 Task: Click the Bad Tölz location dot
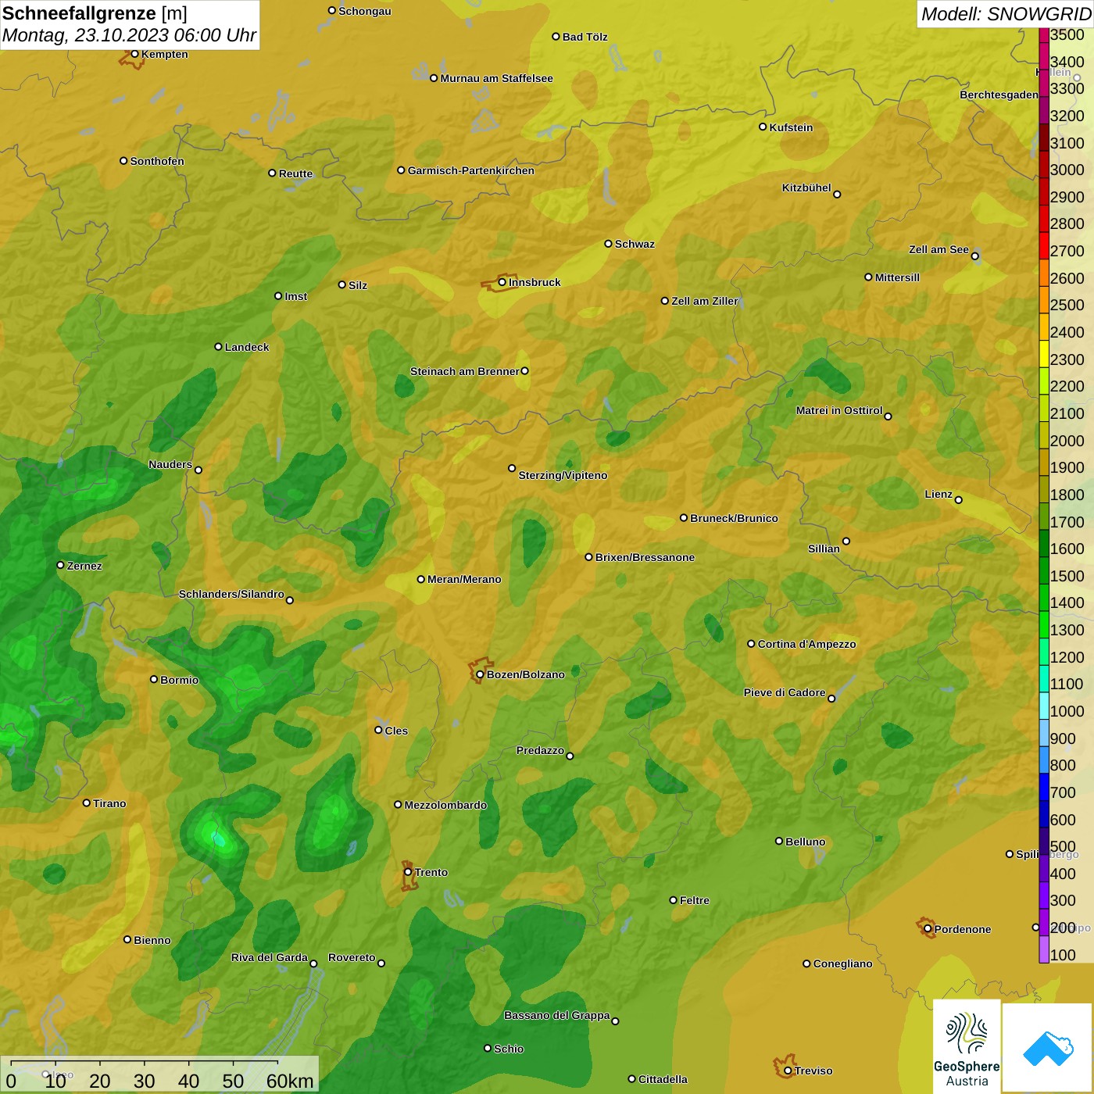tap(556, 37)
